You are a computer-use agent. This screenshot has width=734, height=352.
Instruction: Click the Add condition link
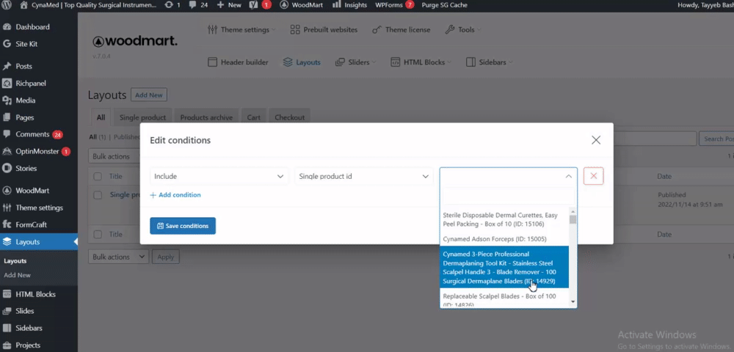175,195
